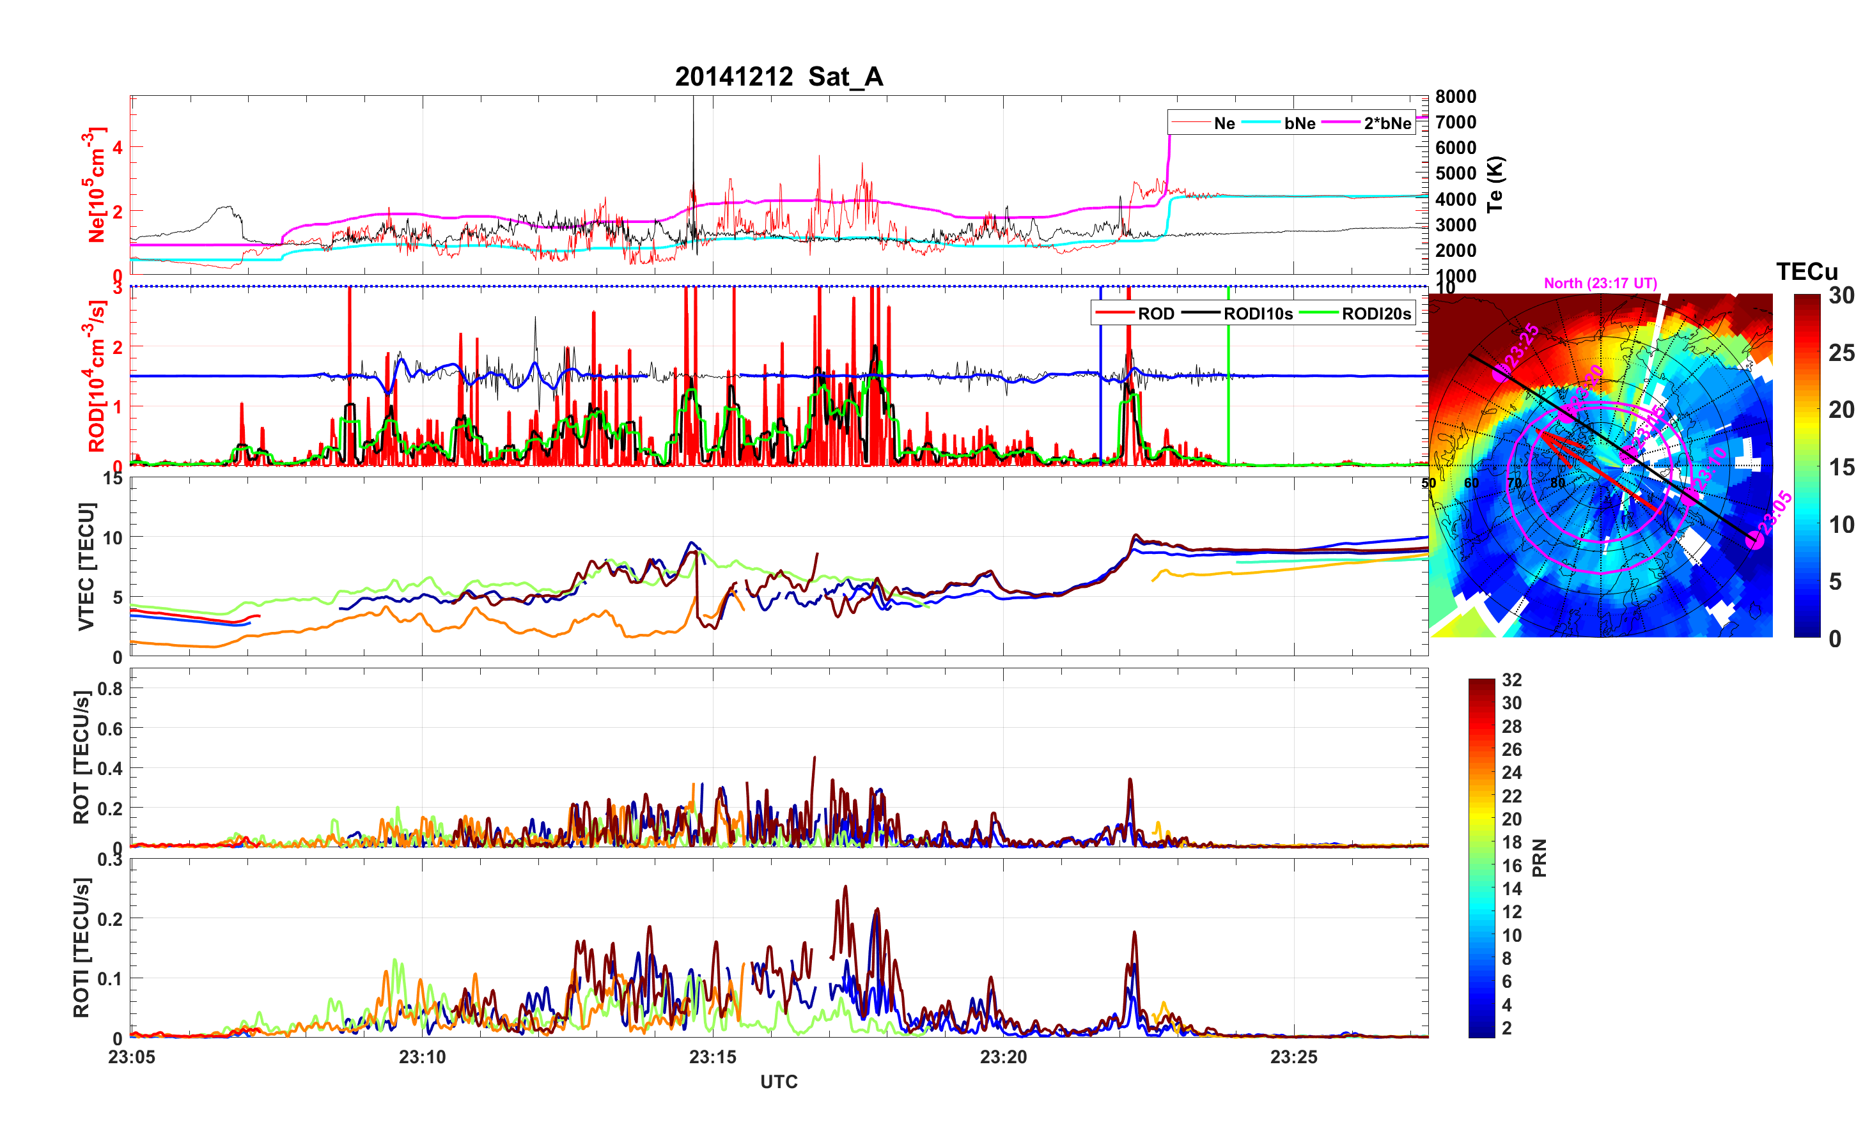Click the TECu colorbar beside the map
1856x1122 pixels.
tap(1807, 465)
